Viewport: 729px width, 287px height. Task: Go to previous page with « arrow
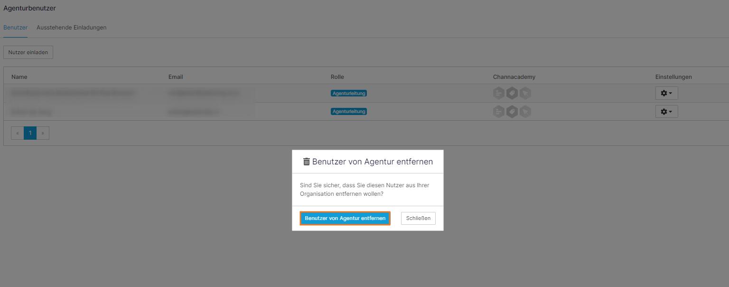[x=18, y=133]
